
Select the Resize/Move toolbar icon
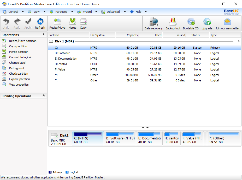click(x=57, y=22)
